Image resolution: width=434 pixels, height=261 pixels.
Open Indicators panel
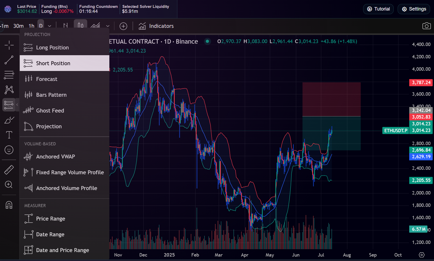[156, 26]
